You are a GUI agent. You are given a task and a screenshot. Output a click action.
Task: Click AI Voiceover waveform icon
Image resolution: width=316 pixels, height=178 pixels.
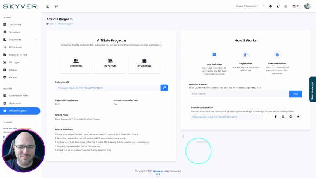click(x=5, y=47)
